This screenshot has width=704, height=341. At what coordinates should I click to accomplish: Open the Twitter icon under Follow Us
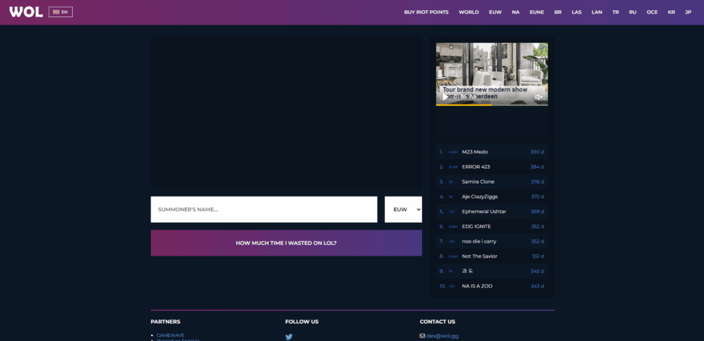pos(289,337)
